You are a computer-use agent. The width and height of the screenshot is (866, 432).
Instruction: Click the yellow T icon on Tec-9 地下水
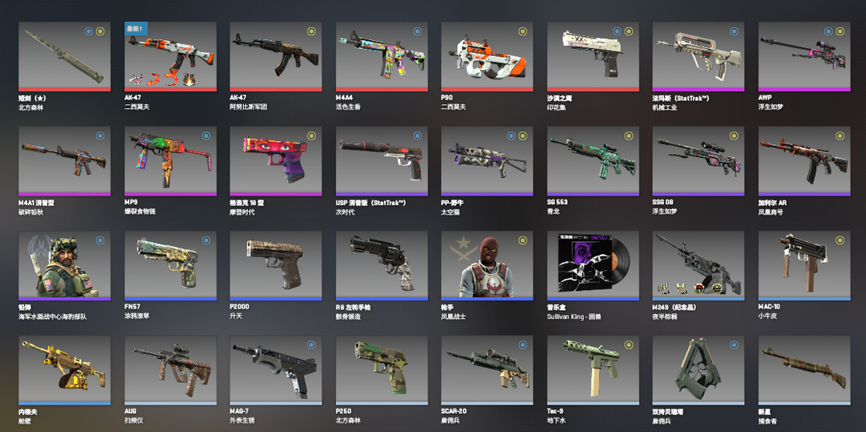click(629, 345)
